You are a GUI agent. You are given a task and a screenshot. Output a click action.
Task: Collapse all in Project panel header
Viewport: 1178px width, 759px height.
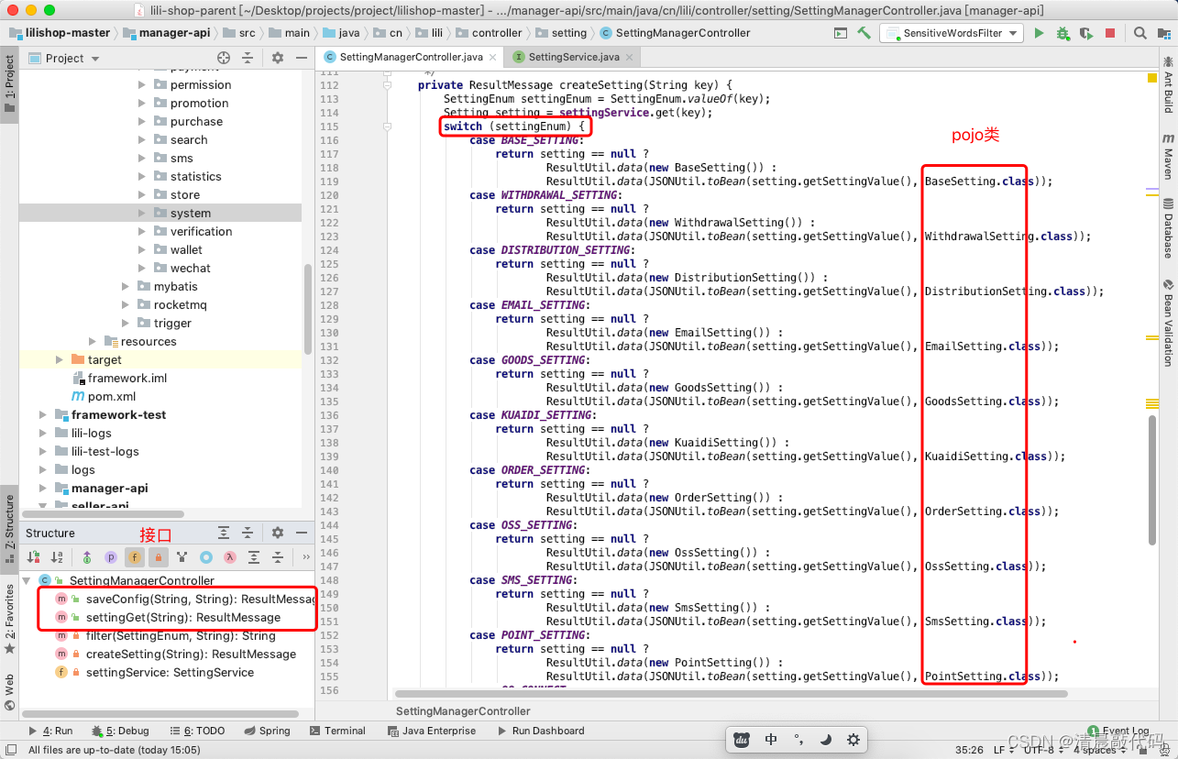point(247,58)
